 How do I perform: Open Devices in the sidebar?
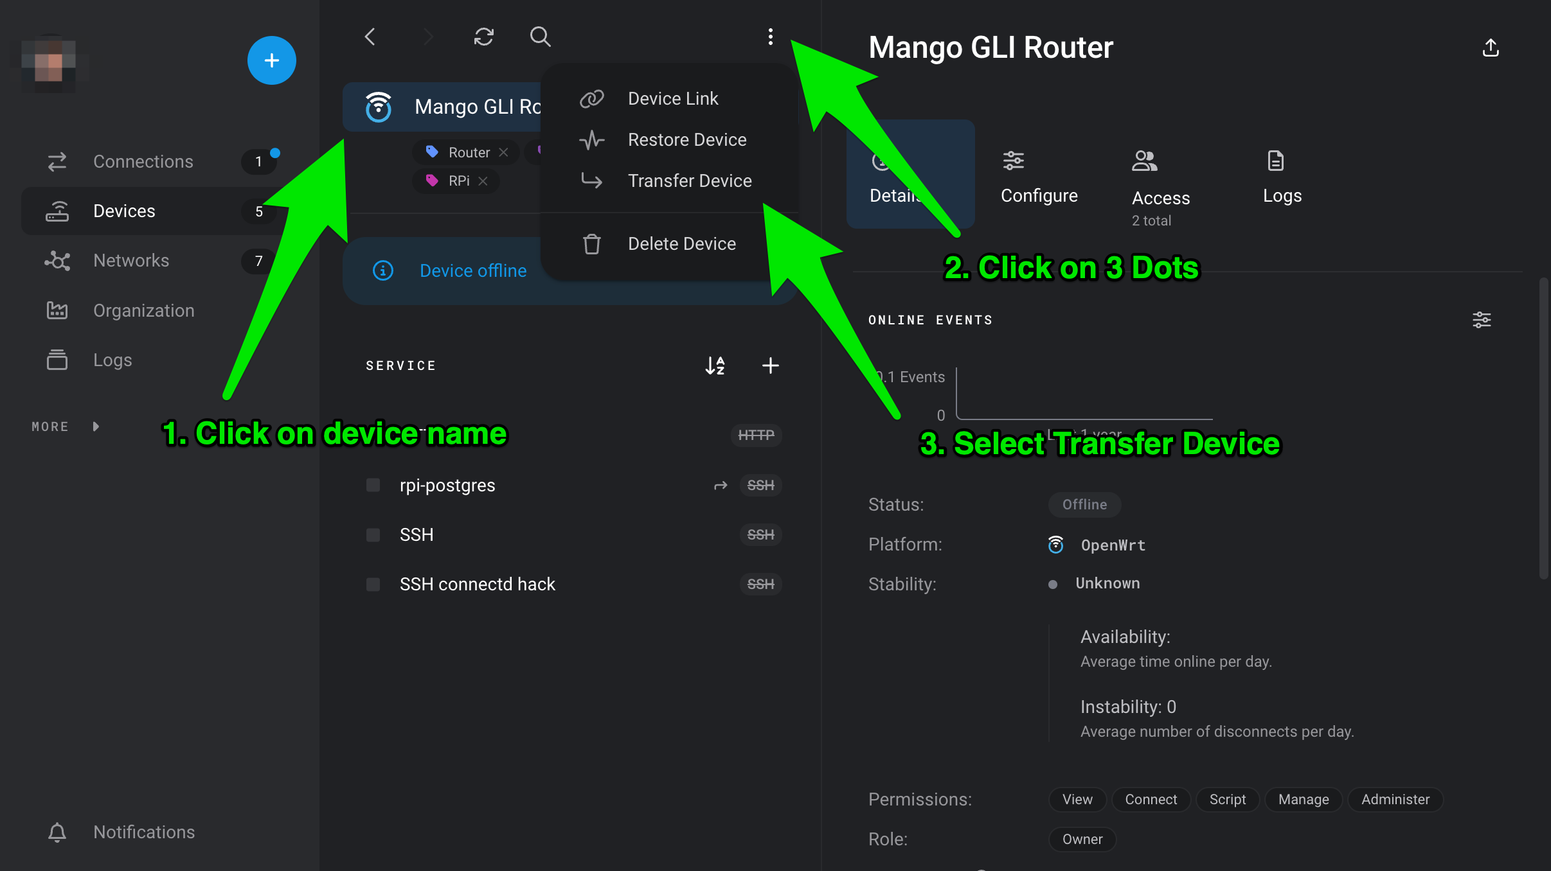point(154,211)
